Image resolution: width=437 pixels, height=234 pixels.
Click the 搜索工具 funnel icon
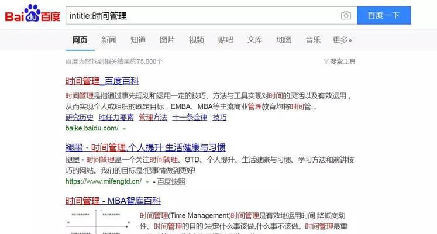point(326,61)
